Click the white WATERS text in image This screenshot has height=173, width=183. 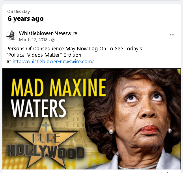38,108
